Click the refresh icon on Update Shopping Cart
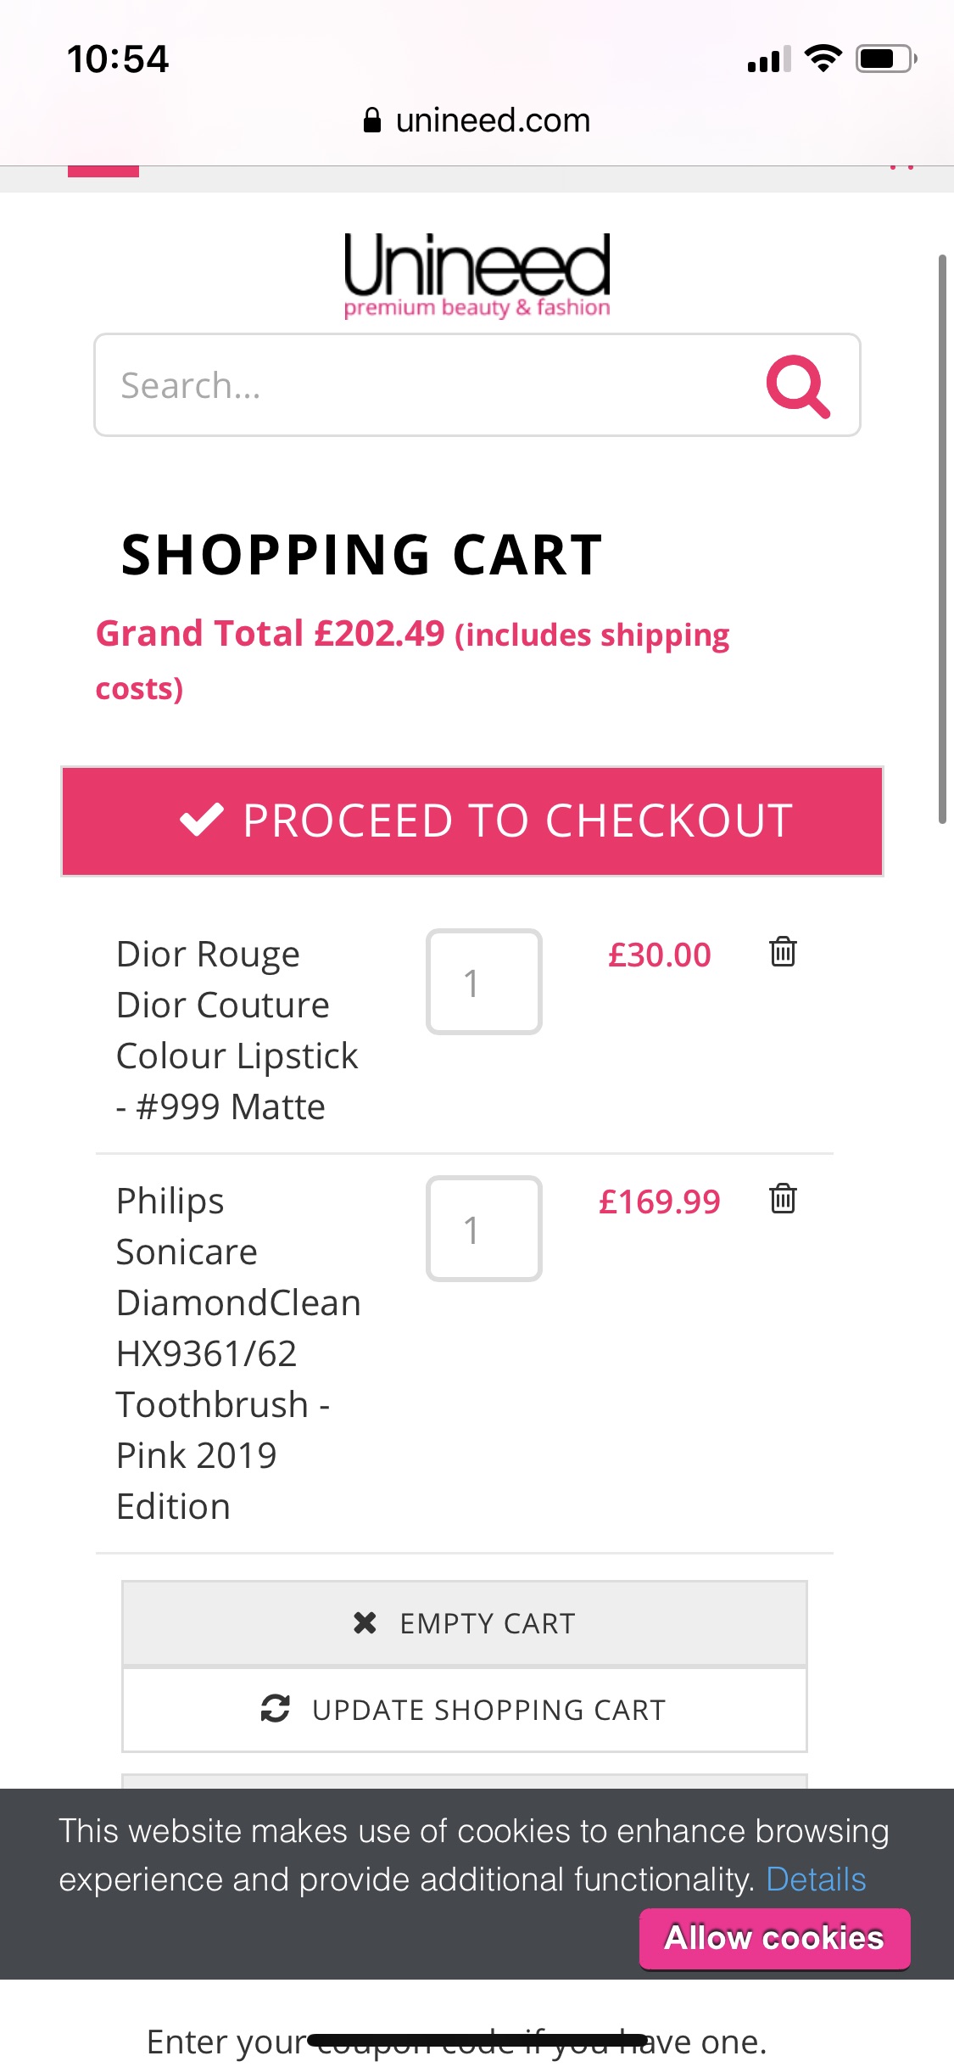Screen dimensions: 954x2067 tap(276, 1708)
